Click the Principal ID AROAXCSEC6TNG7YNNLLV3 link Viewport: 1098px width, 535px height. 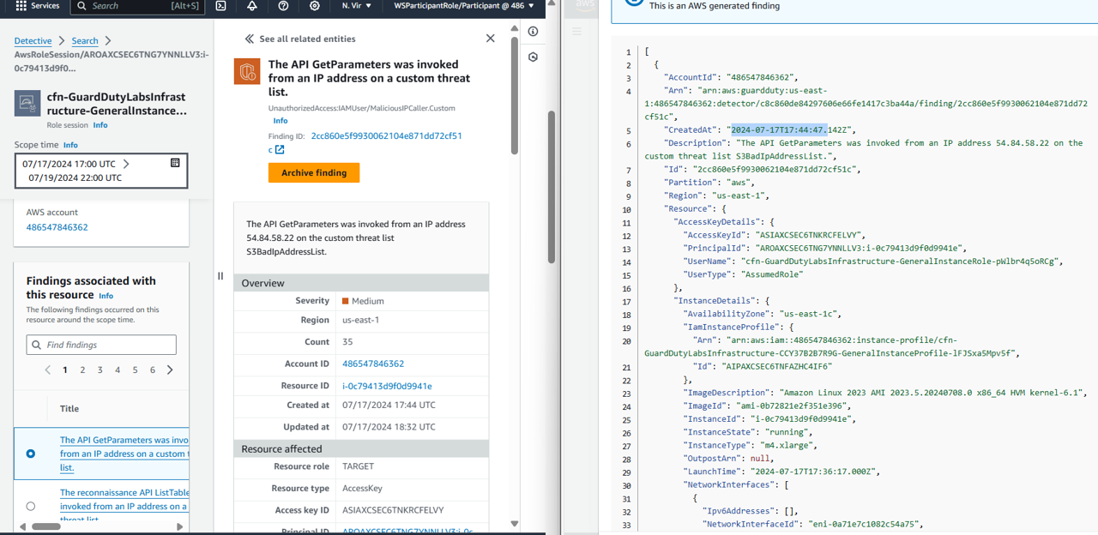click(x=407, y=532)
